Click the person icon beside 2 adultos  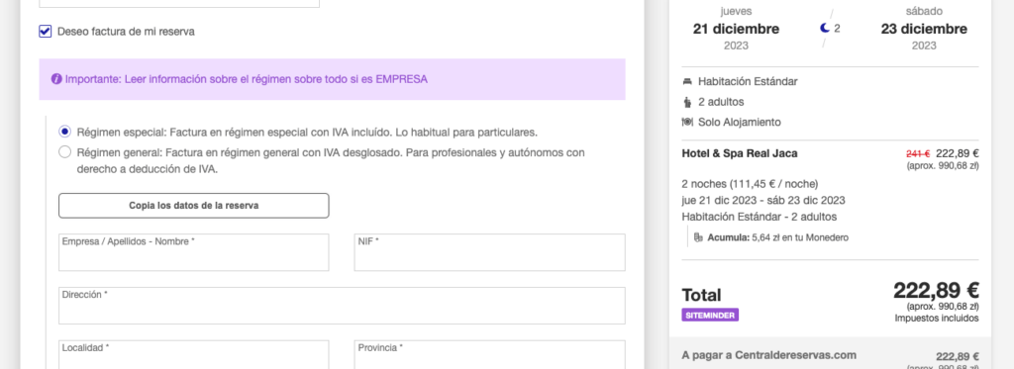pos(687,102)
